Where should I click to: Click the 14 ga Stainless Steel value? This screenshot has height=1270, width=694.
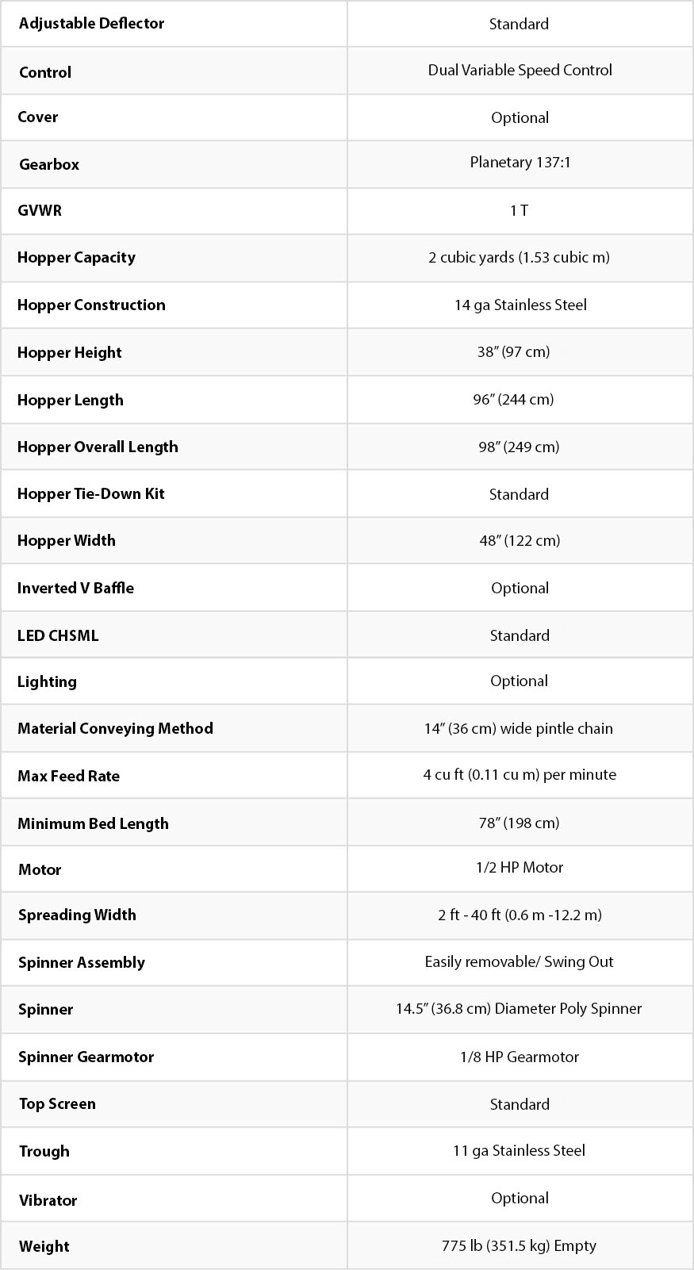click(x=520, y=305)
